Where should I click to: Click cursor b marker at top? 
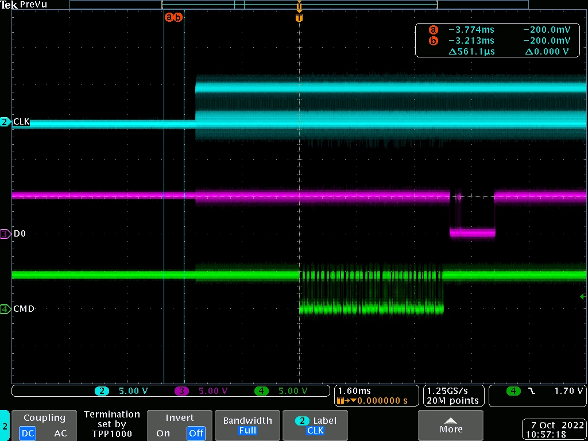[178, 17]
